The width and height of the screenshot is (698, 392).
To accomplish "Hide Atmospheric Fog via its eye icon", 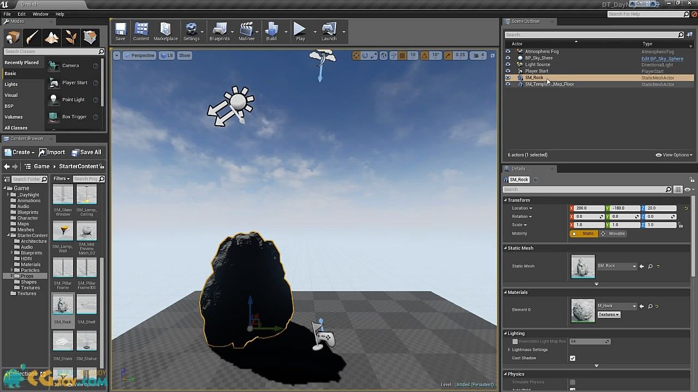I will click(508, 52).
